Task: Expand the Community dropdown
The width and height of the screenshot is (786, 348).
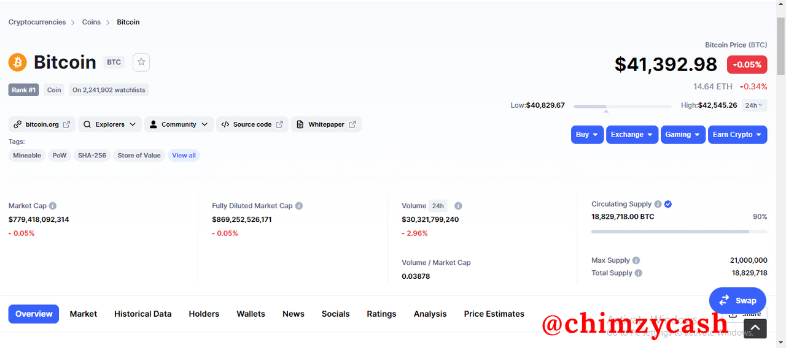Action: 179,124
